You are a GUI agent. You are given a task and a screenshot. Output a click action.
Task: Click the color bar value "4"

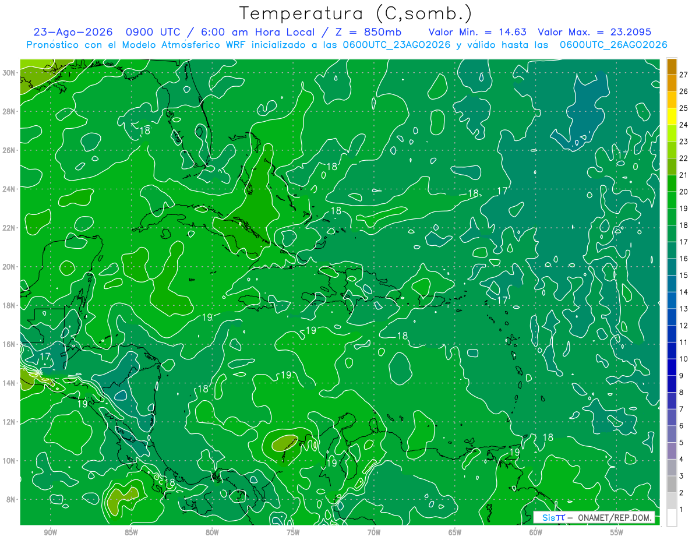point(682,460)
